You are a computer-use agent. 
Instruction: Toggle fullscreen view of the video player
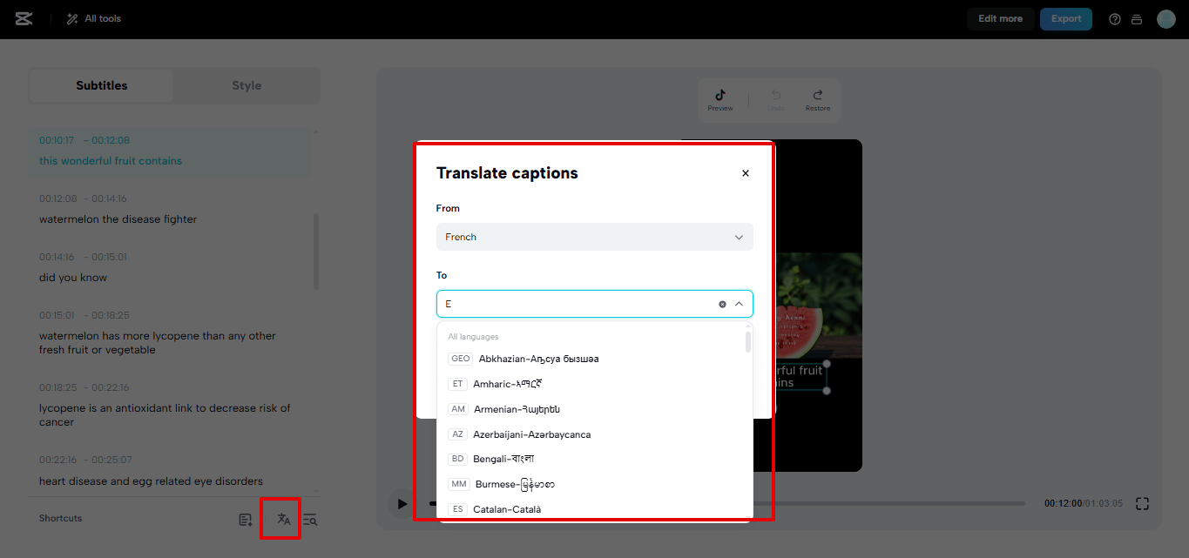point(1142,503)
